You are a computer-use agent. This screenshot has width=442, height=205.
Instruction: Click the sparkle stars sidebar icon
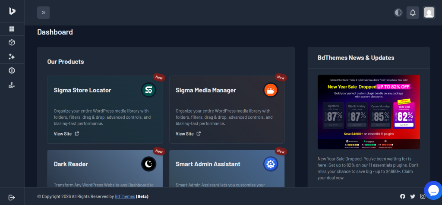[x=12, y=57]
